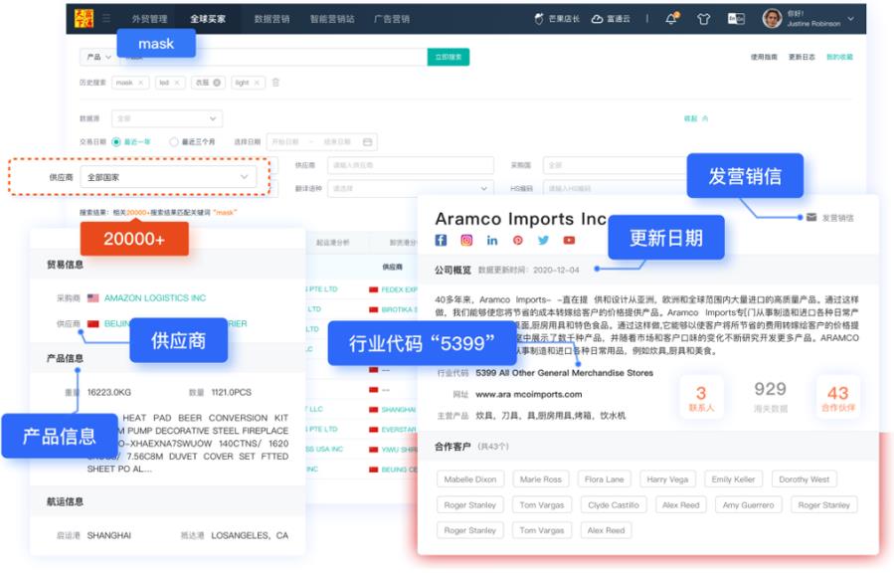This screenshot has height=575, width=894.
Task: Select partner tag Clyde Castillo
Action: (x=614, y=504)
